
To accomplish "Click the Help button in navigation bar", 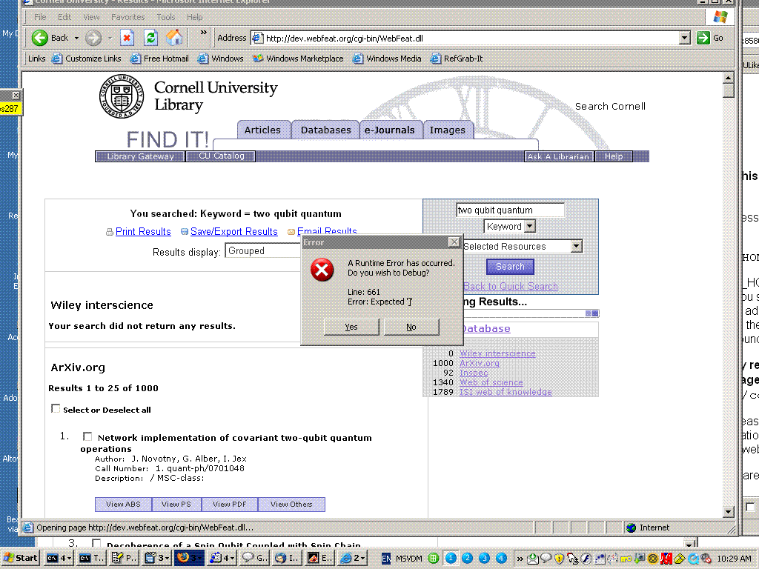I will (614, 156).
